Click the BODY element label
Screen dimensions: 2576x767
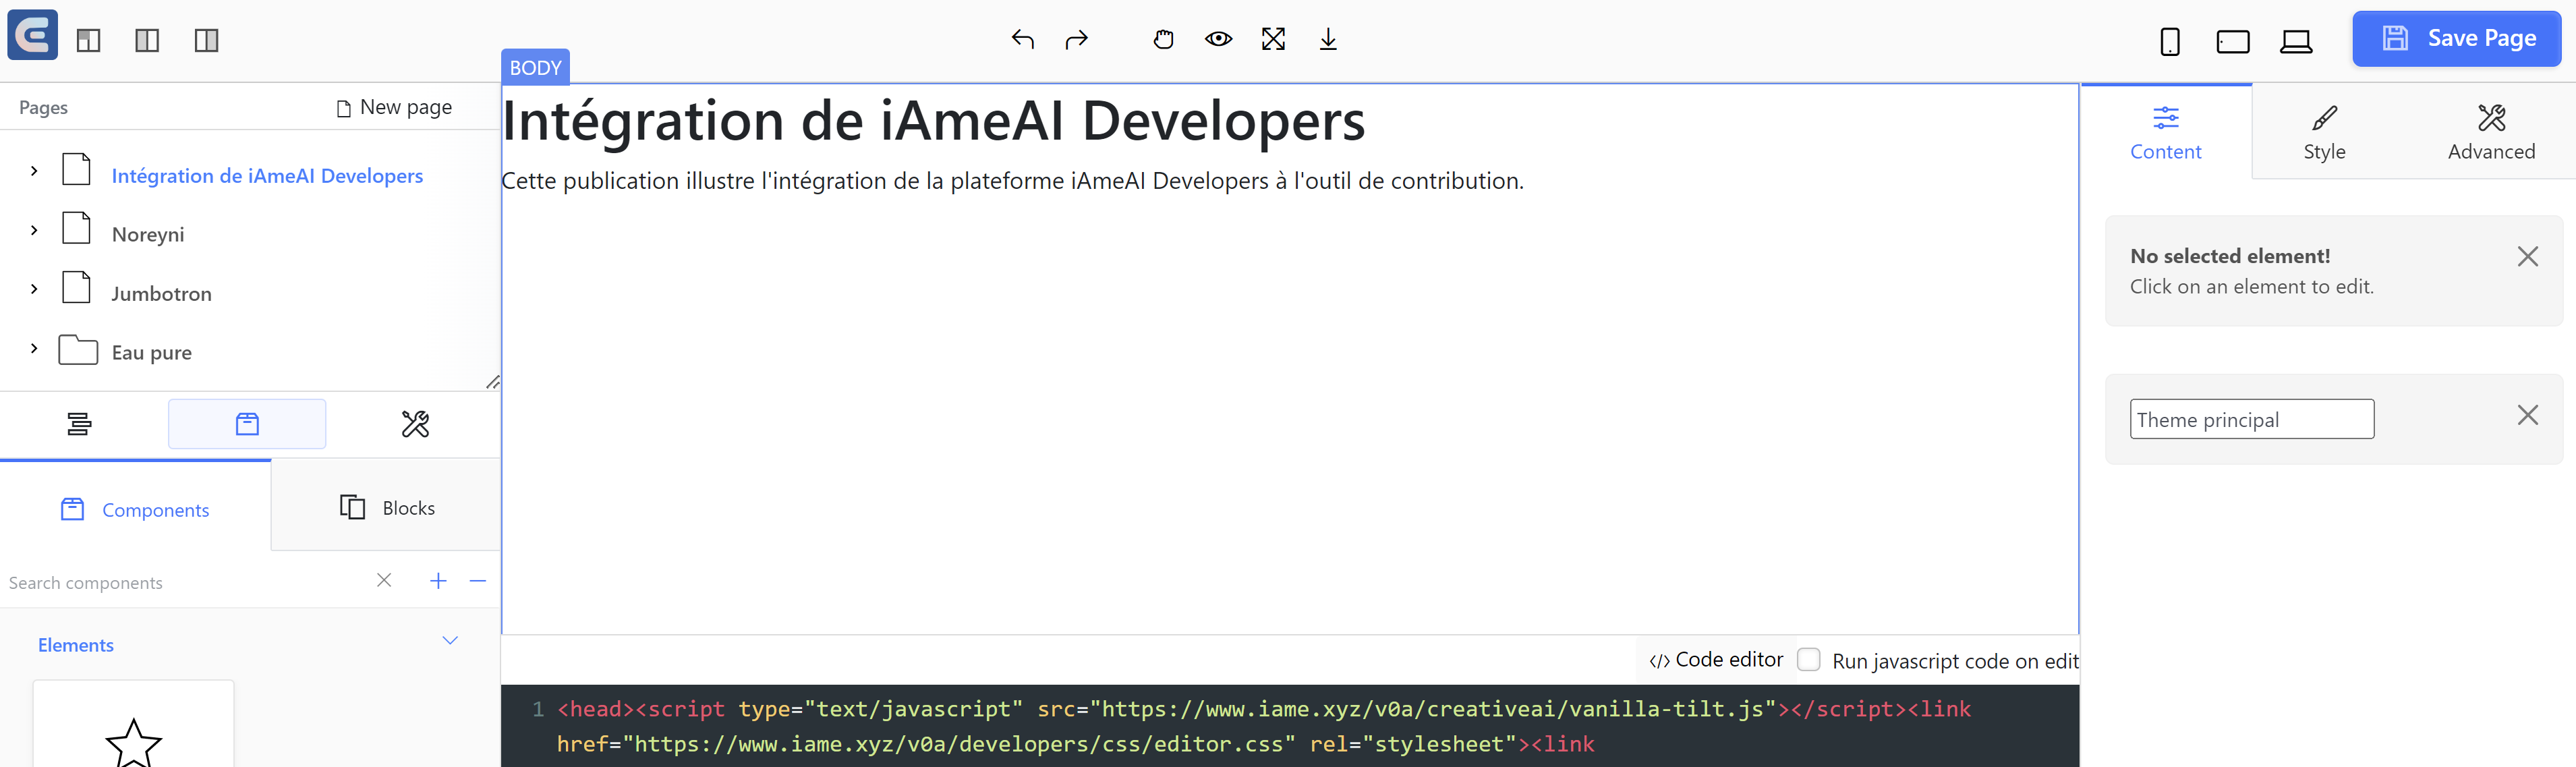click(535, 67)
